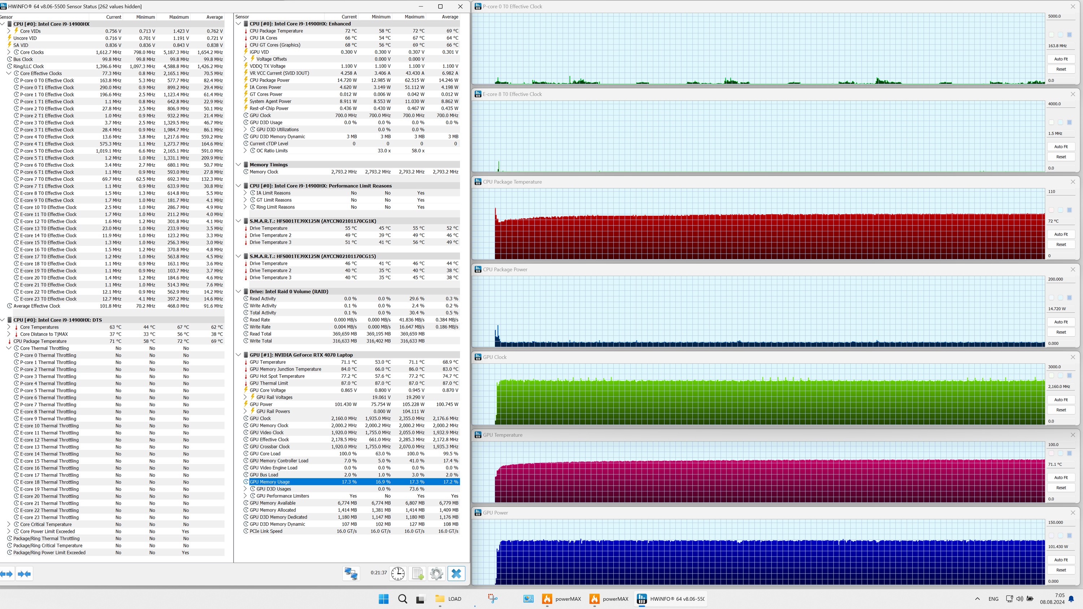Open sensor settings gear icon

click(437, 574)
